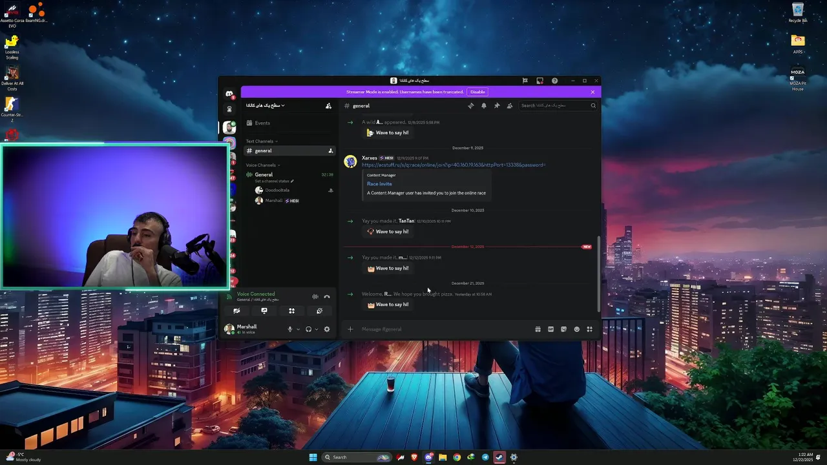Collapse the Voice Channels category
The height and width of the screenshot is (465, 827).
pyautogui.click(x=263, y=165)
